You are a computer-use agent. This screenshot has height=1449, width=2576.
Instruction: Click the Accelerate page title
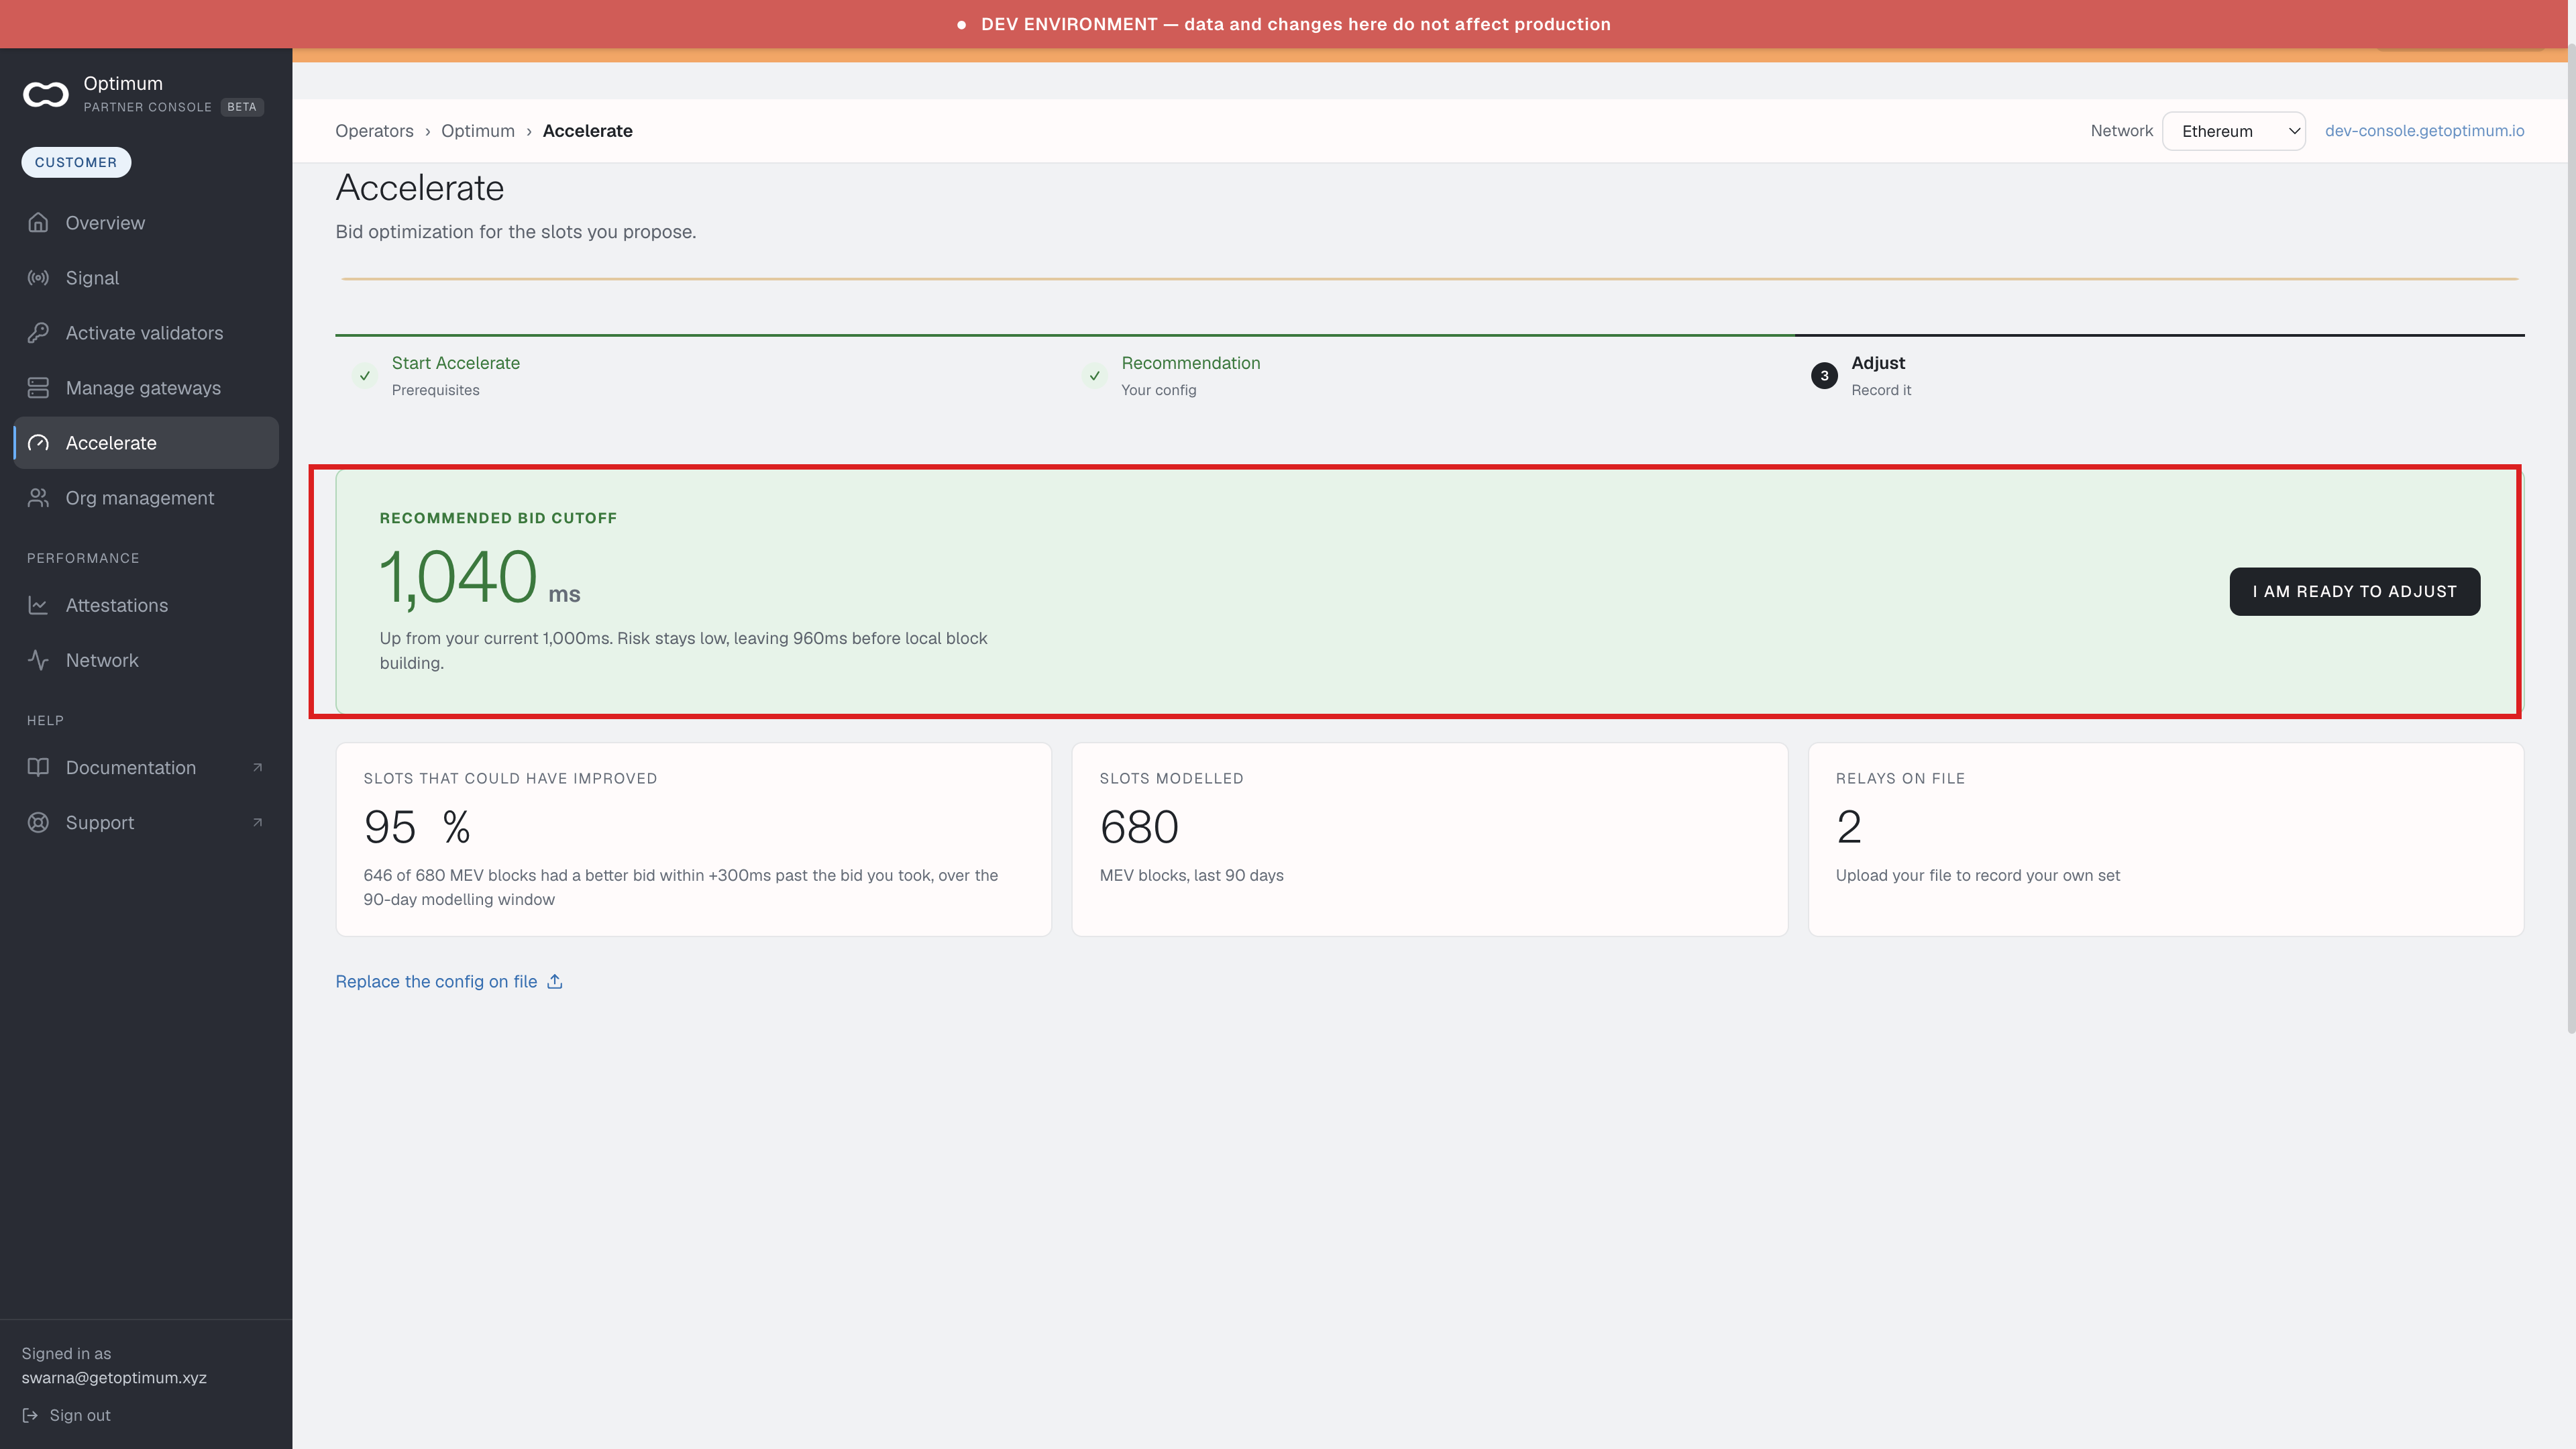coord(420,188)
